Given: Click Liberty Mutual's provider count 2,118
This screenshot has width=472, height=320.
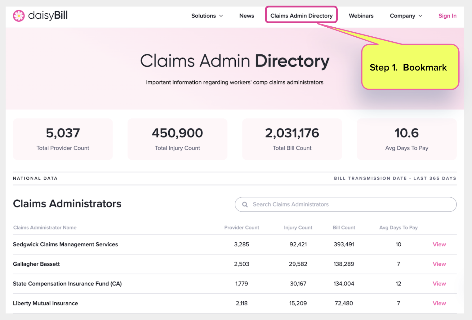Looking at the screenshot, I should tap(242, 303).
